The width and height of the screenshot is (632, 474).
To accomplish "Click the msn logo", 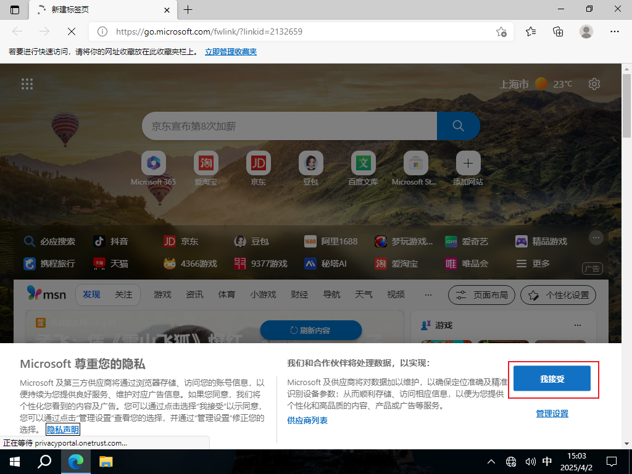I will click(46, 293).
